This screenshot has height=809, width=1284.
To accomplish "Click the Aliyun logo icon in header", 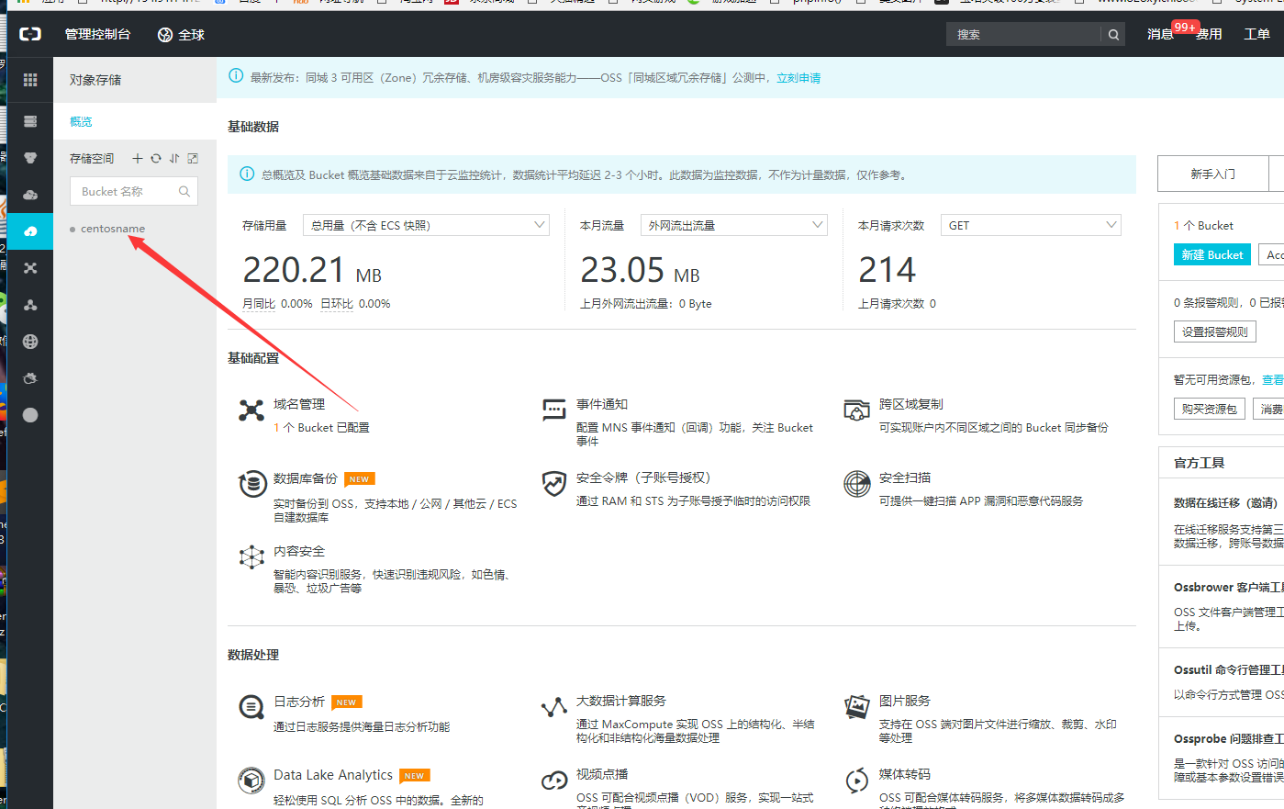I will [x=30, y=34].
